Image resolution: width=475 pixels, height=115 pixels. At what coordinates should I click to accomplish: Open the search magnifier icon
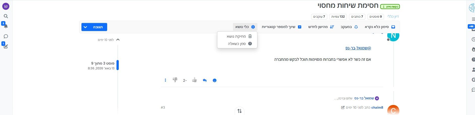(6, 16)
